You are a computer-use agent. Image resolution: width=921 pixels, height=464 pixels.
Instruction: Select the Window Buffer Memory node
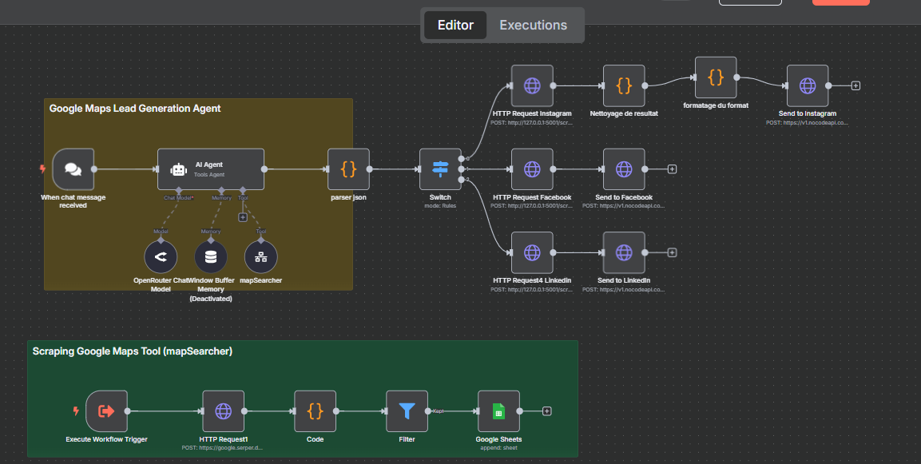pyautogui.click(x=211, y=257)
